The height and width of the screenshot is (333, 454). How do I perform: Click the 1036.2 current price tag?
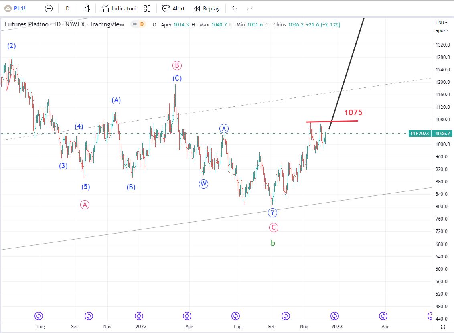tap(442, 134)
